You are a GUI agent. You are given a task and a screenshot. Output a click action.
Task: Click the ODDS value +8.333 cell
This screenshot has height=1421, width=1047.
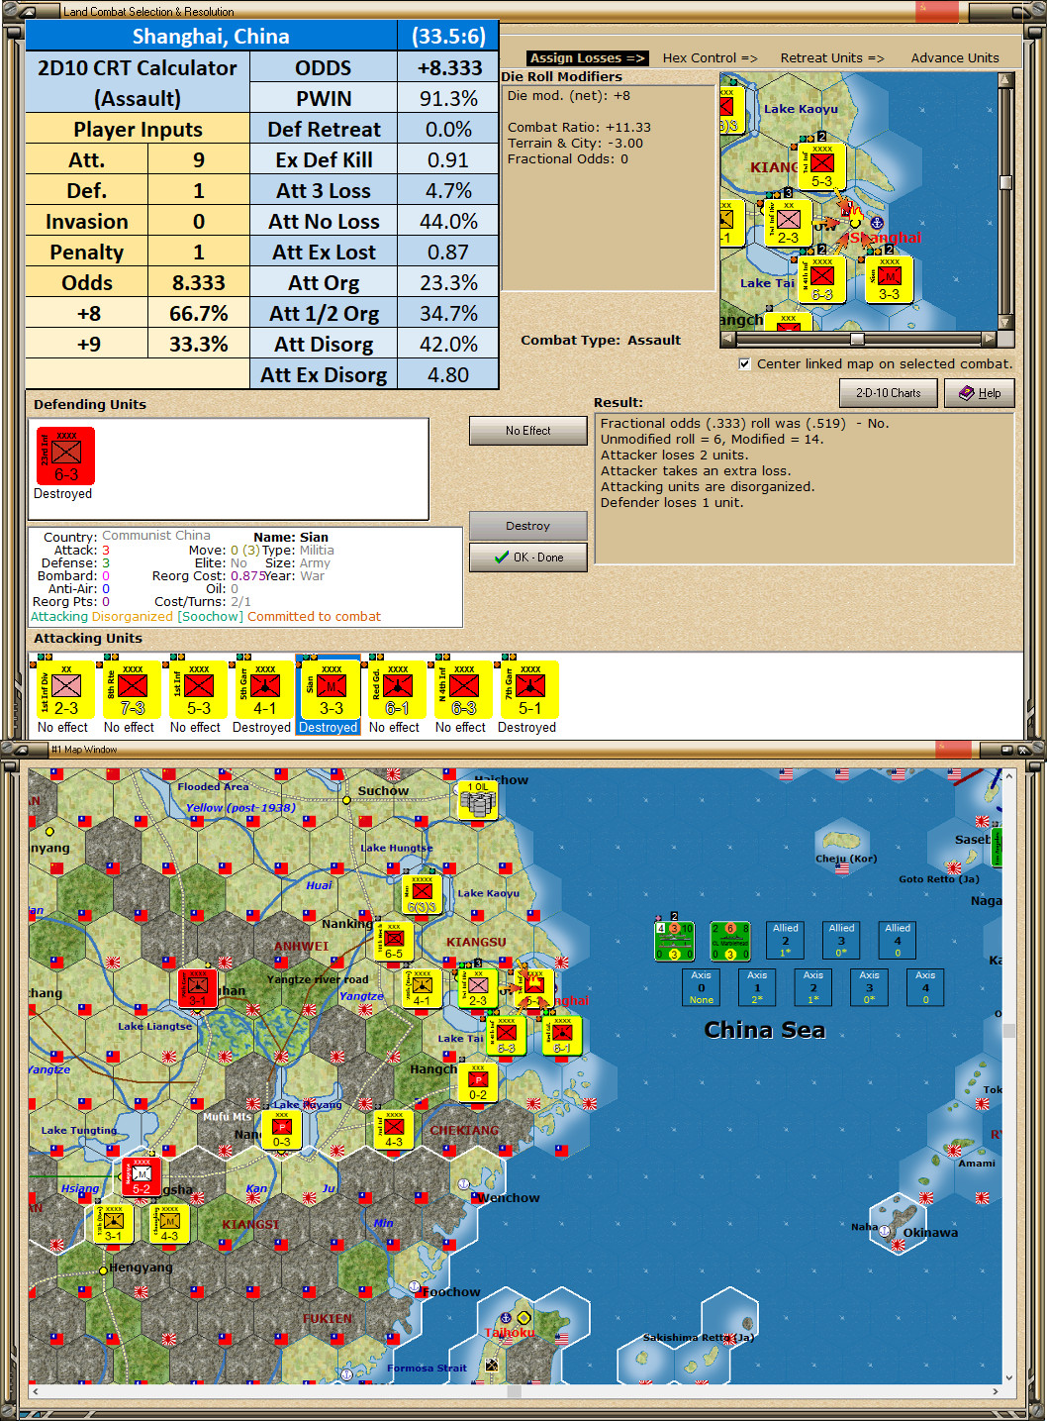tap(448, 67)
